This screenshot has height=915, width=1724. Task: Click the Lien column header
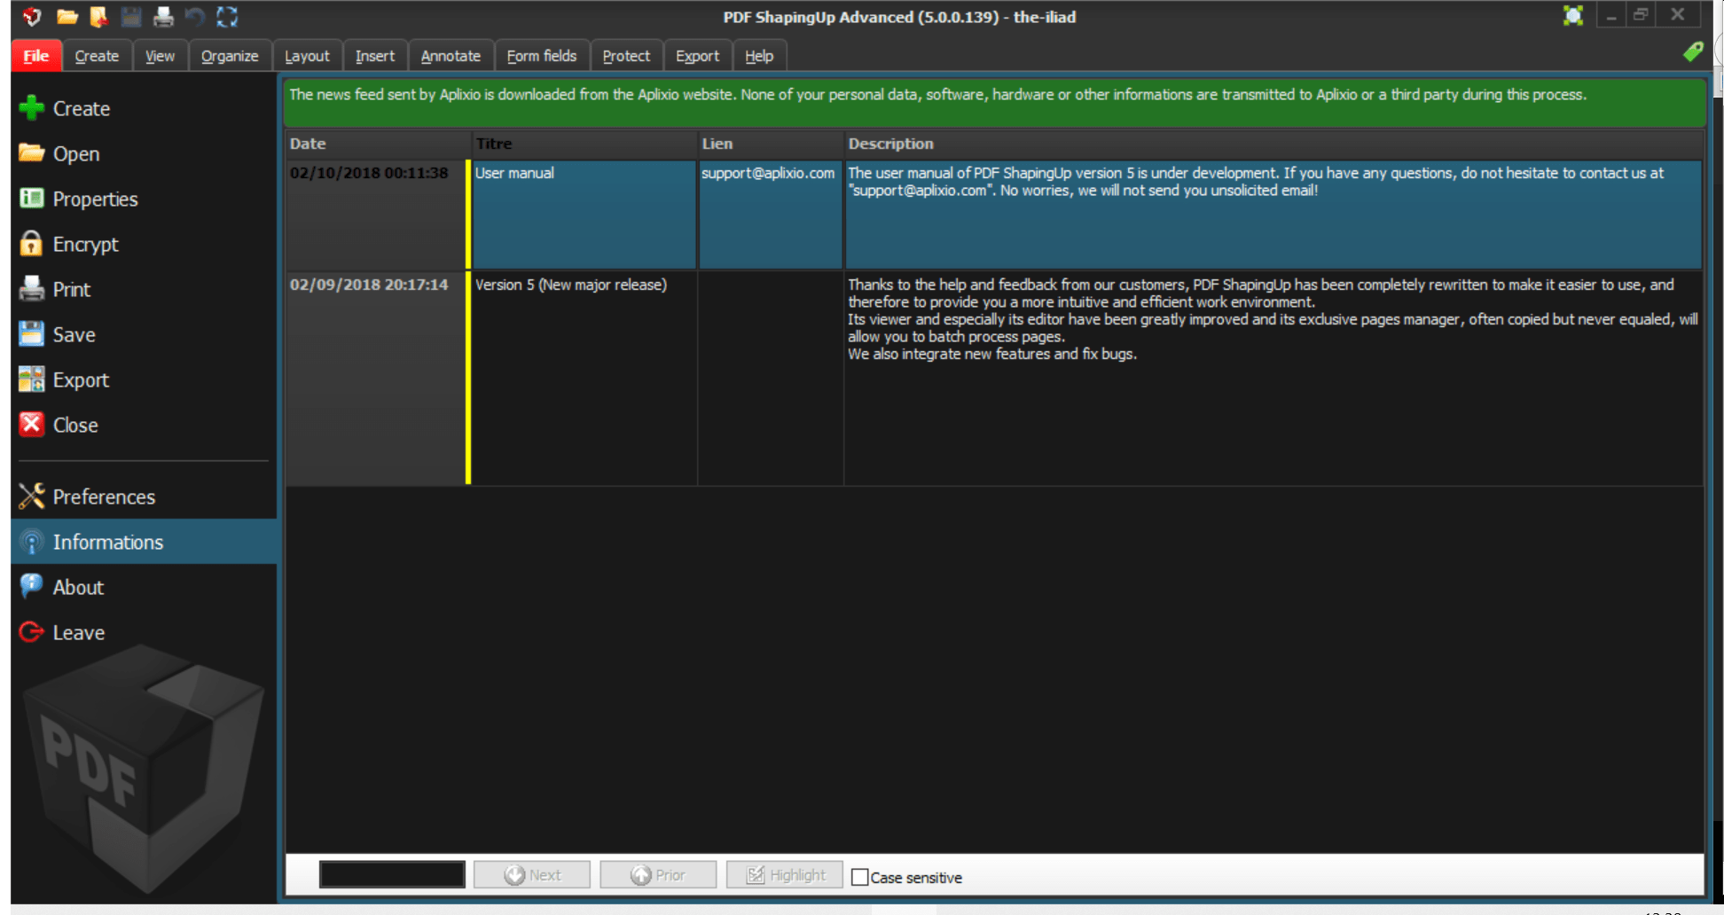point(770,144)
